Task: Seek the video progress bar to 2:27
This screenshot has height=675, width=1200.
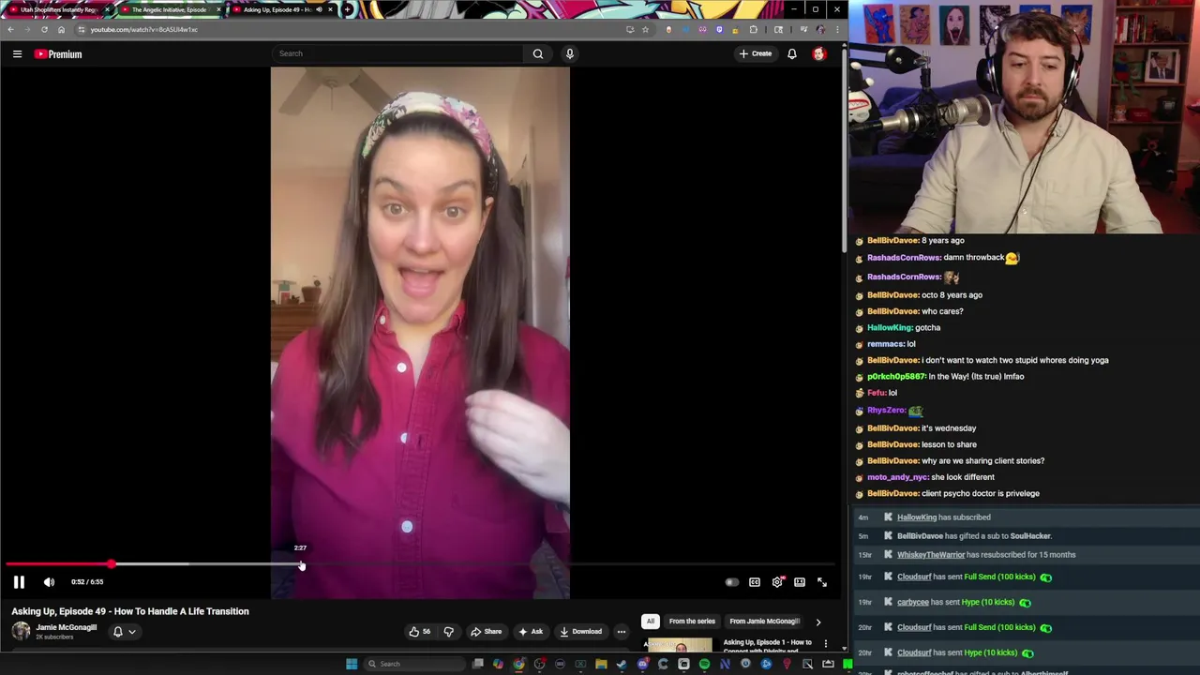Action: point(301,564)
